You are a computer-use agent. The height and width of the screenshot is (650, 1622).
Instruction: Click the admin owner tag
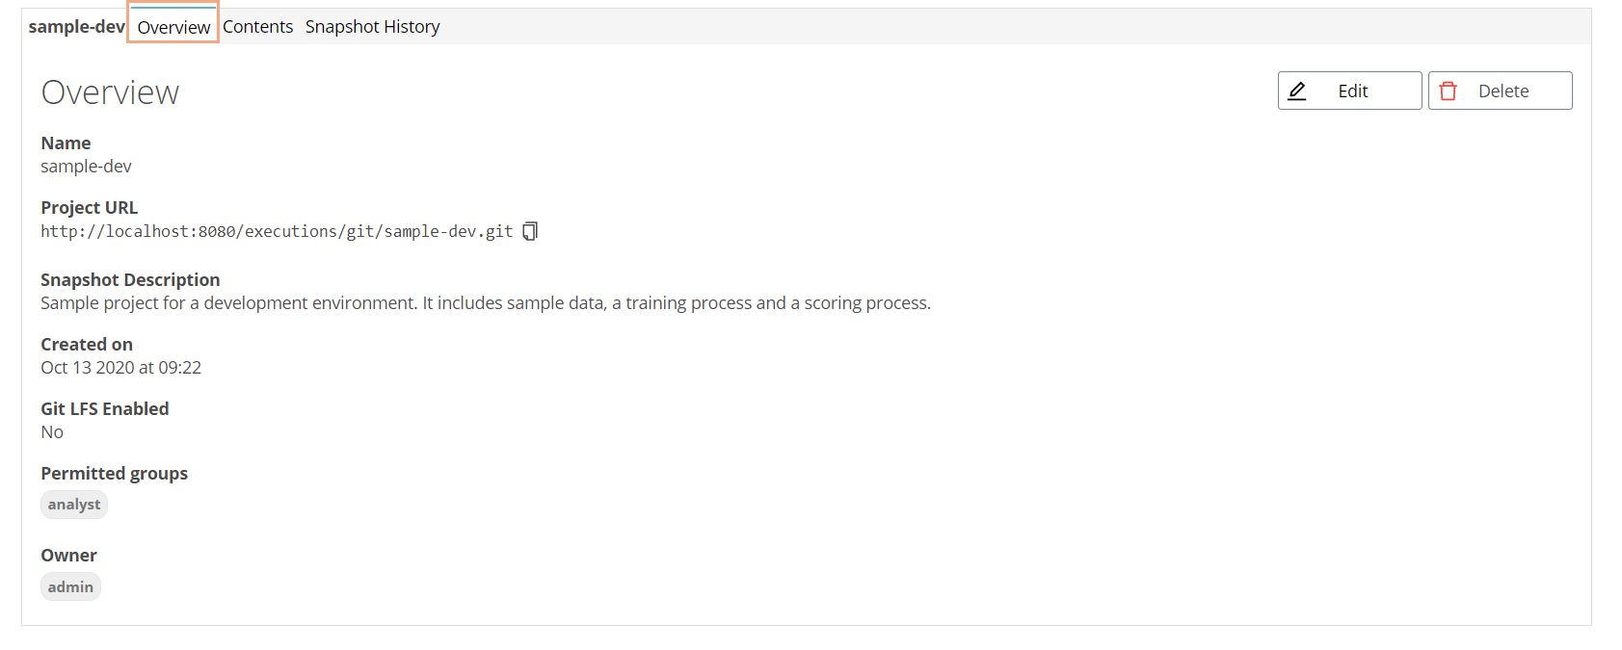click(70, 586)
